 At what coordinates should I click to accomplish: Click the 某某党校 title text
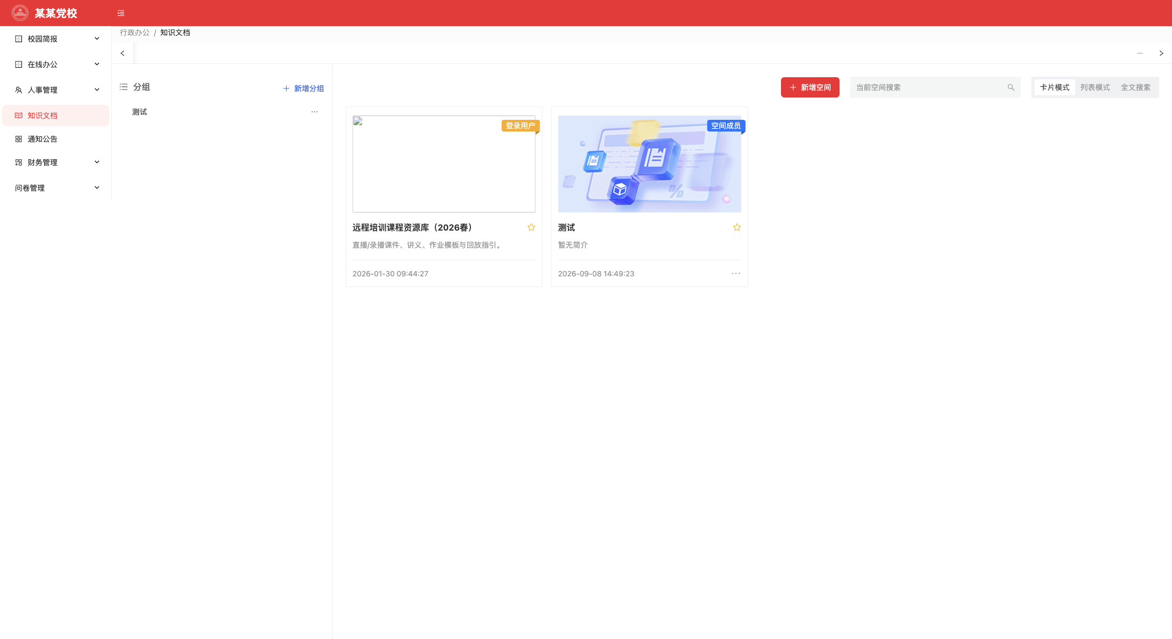coord(56,13)
